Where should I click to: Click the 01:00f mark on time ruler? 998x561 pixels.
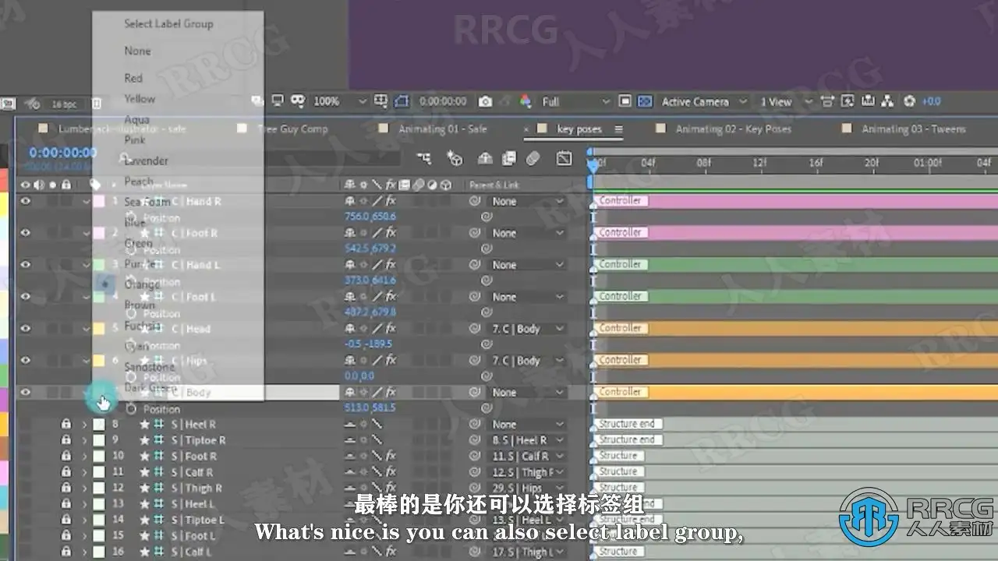click(927, 164)
